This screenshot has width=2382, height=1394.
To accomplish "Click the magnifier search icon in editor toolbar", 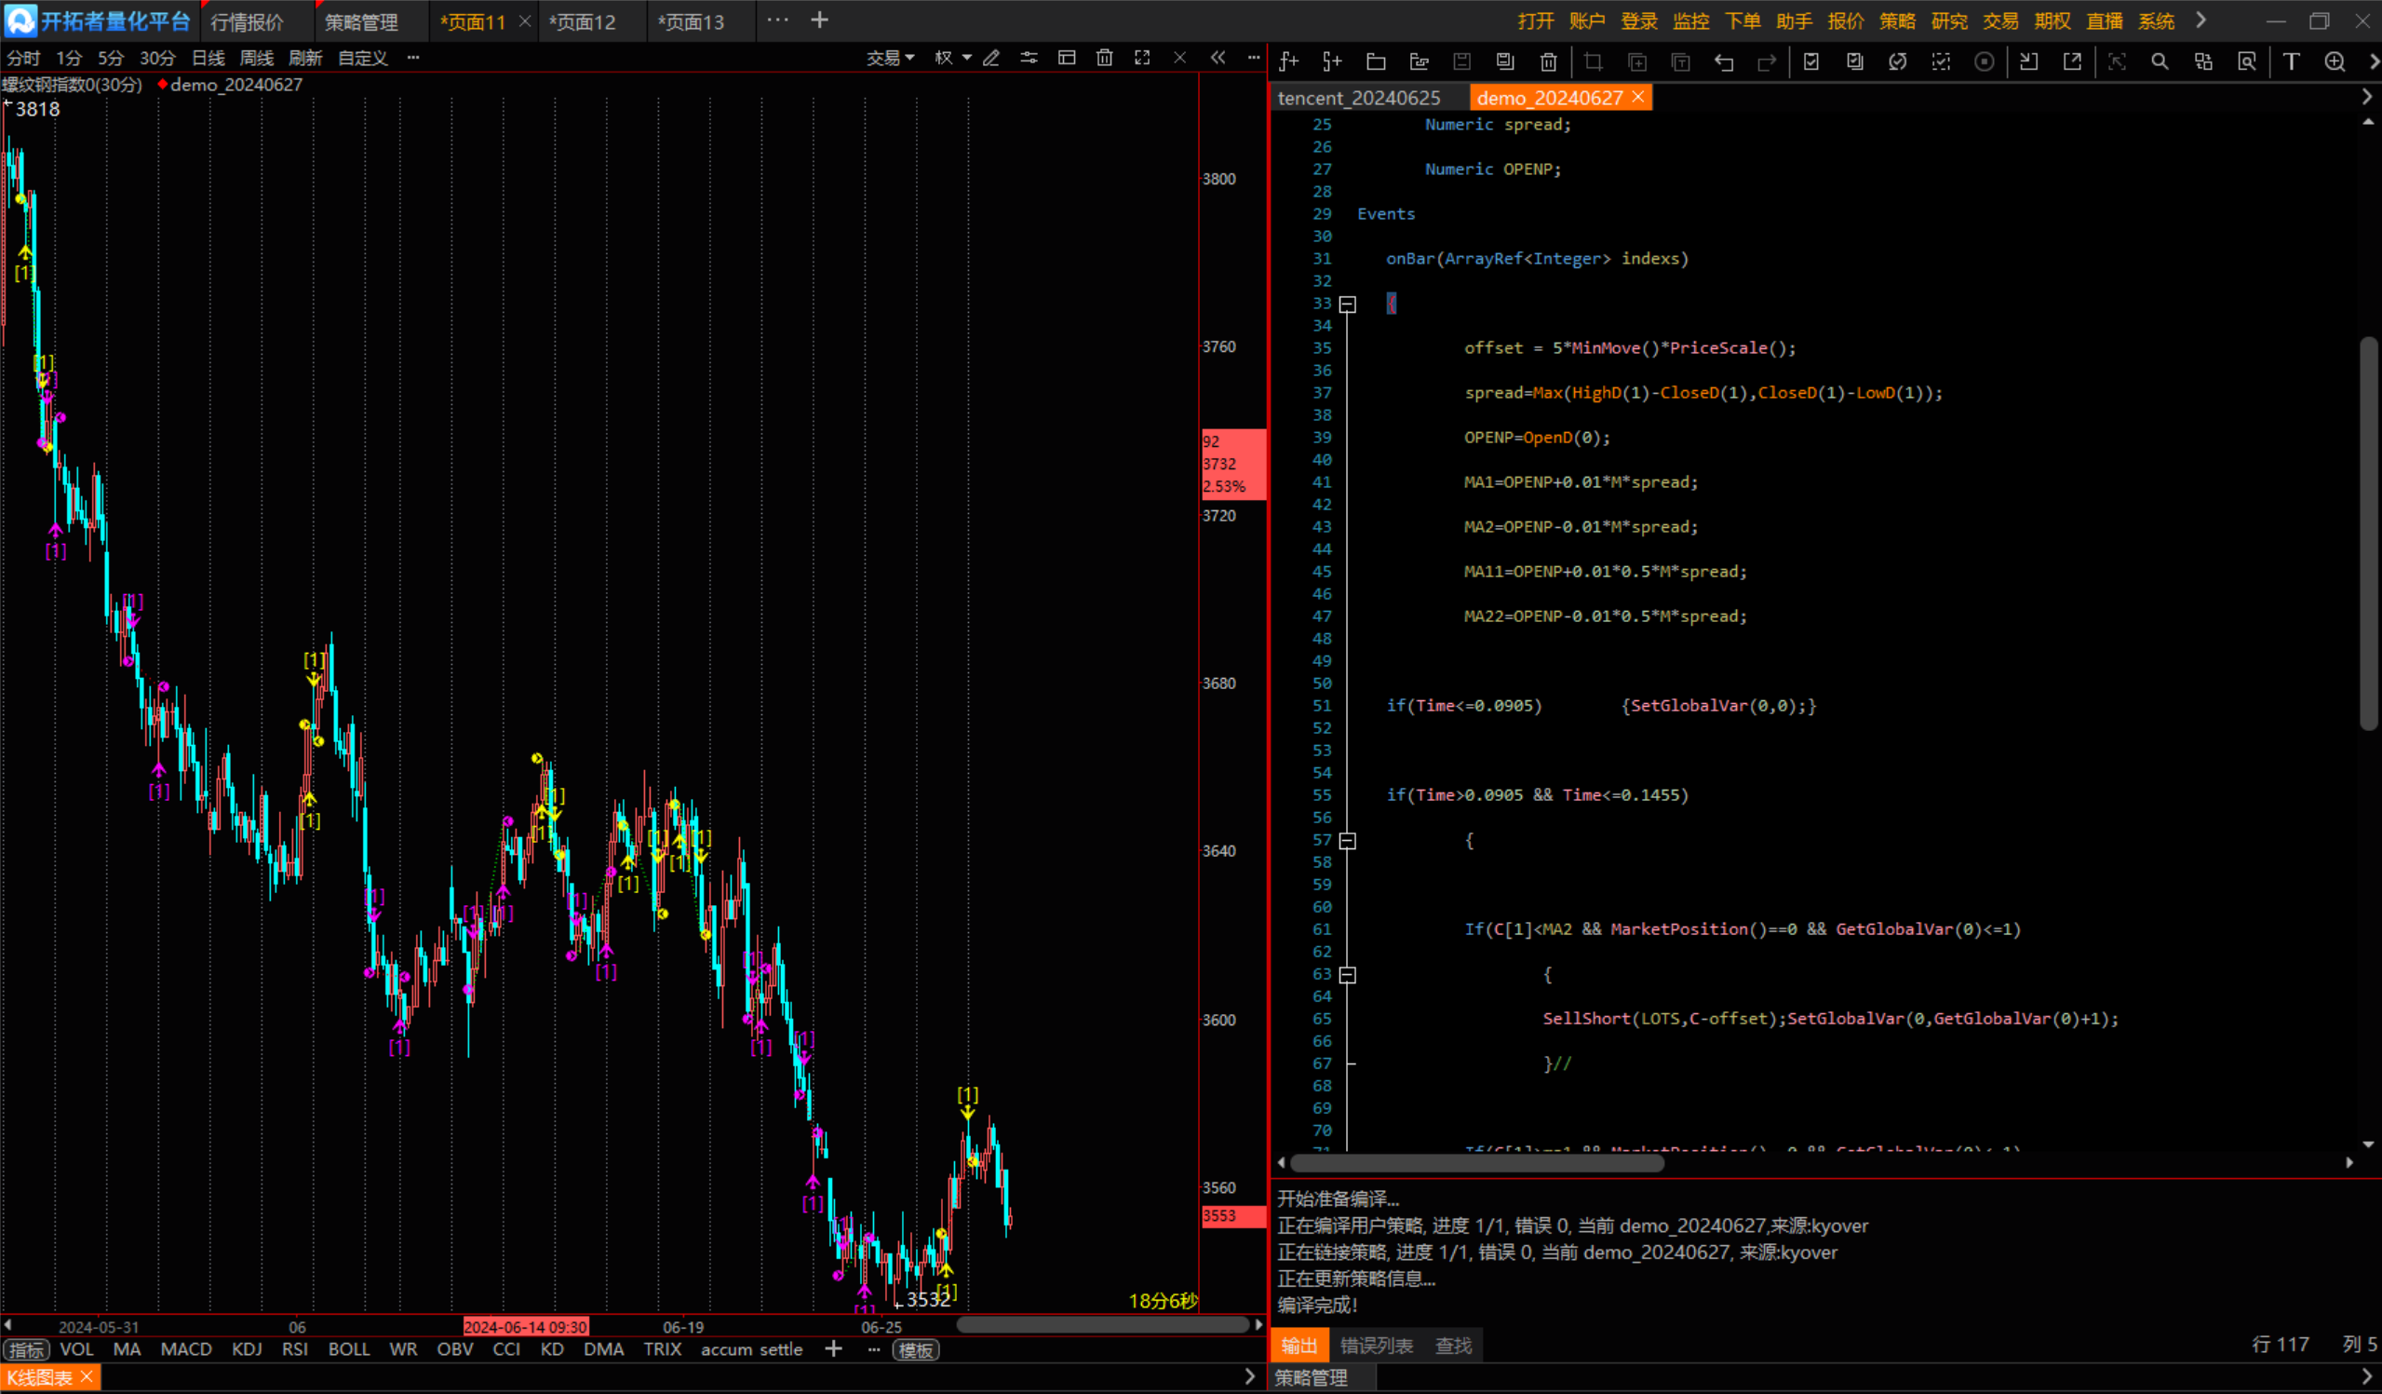I will click(2160, 61).
